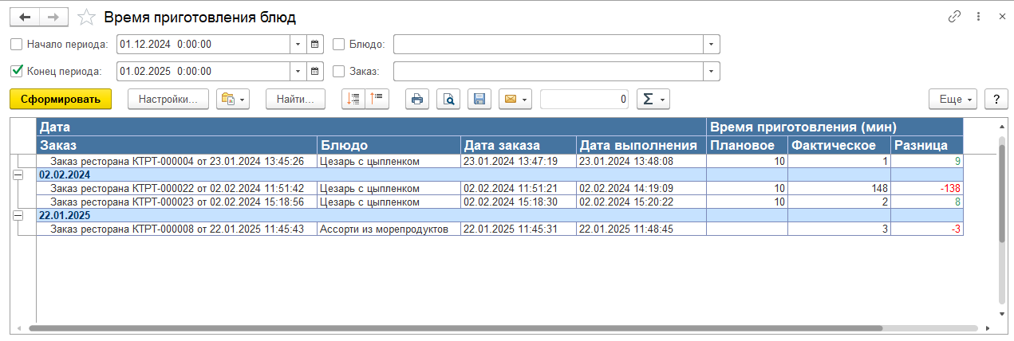1014x341 pixels.
Task: Click the envelope send-by-email icon
Action: pyautogui.click(x=511, y=99)
